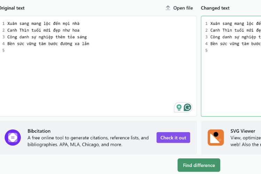Click line 2 'Canh Thìn tuổi mới' in the original text
The height and width of the screenshot is (174, 261).
43,30
